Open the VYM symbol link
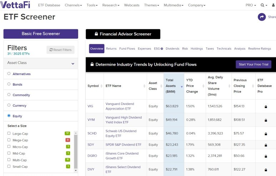 coord(91,120)
